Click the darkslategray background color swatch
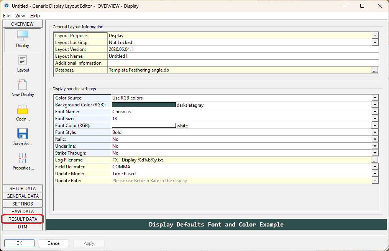This screenshot has height=251, width=389. click(144, 105)
